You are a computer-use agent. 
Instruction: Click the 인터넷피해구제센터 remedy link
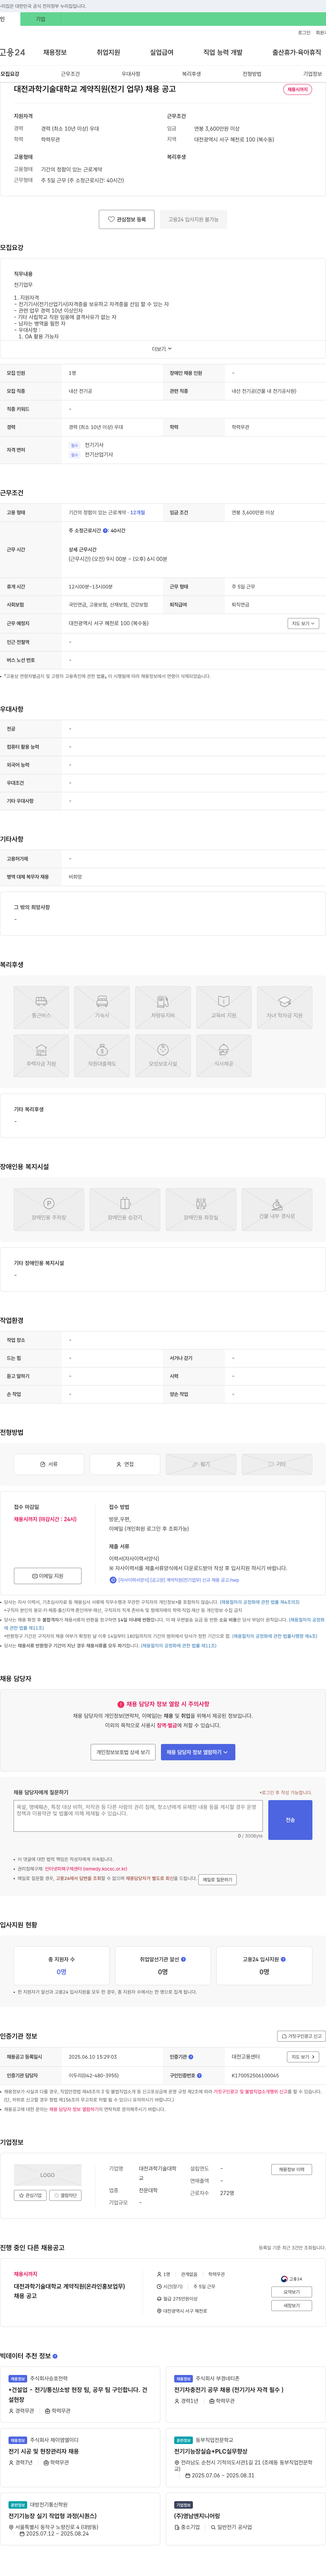click(86, 1869)
